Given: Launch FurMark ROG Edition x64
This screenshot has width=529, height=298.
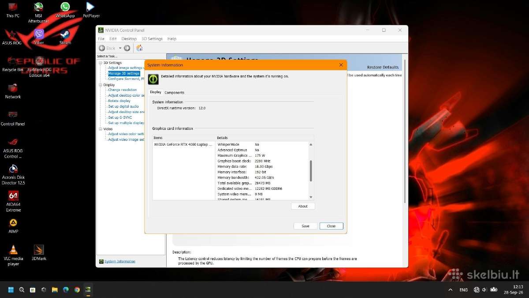Looking at the screenshot, I should point(39,67).
